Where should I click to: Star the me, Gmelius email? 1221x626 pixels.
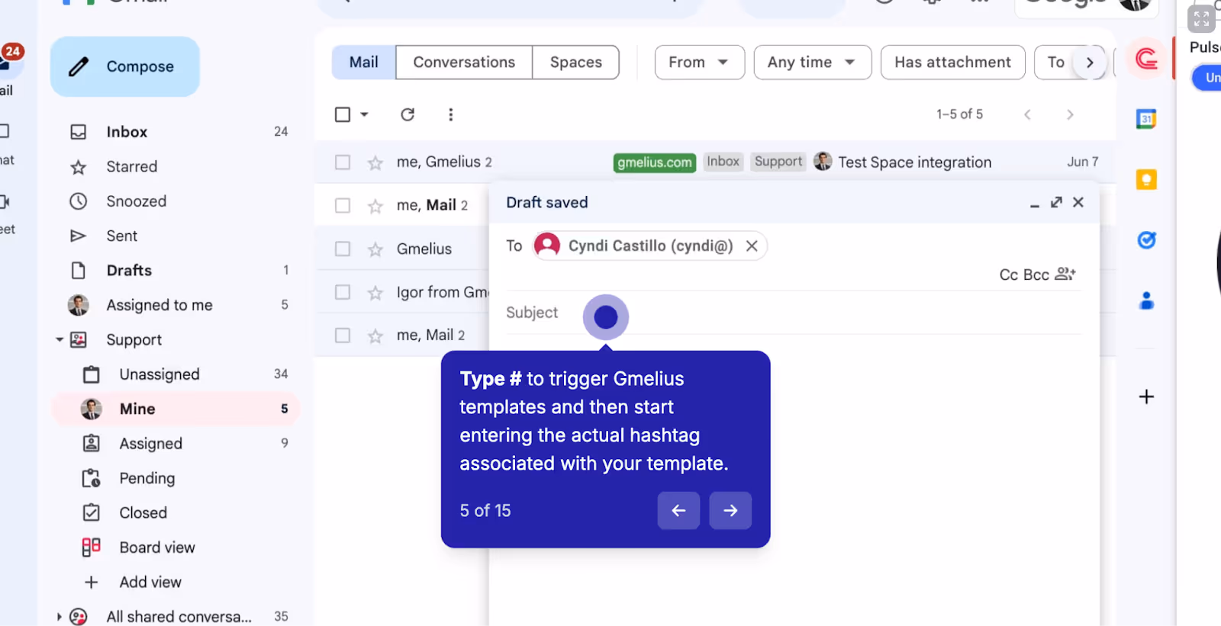click(375, 162)
